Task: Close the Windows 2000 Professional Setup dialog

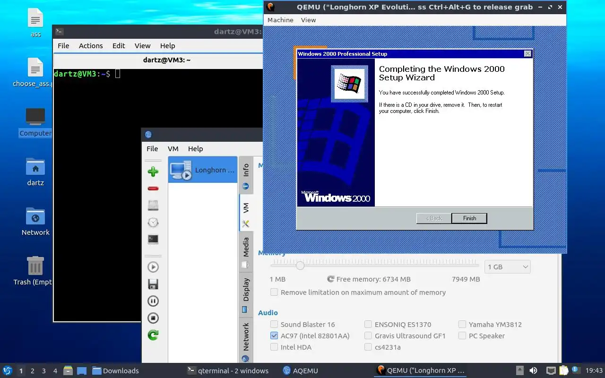Action: [527, 54]
